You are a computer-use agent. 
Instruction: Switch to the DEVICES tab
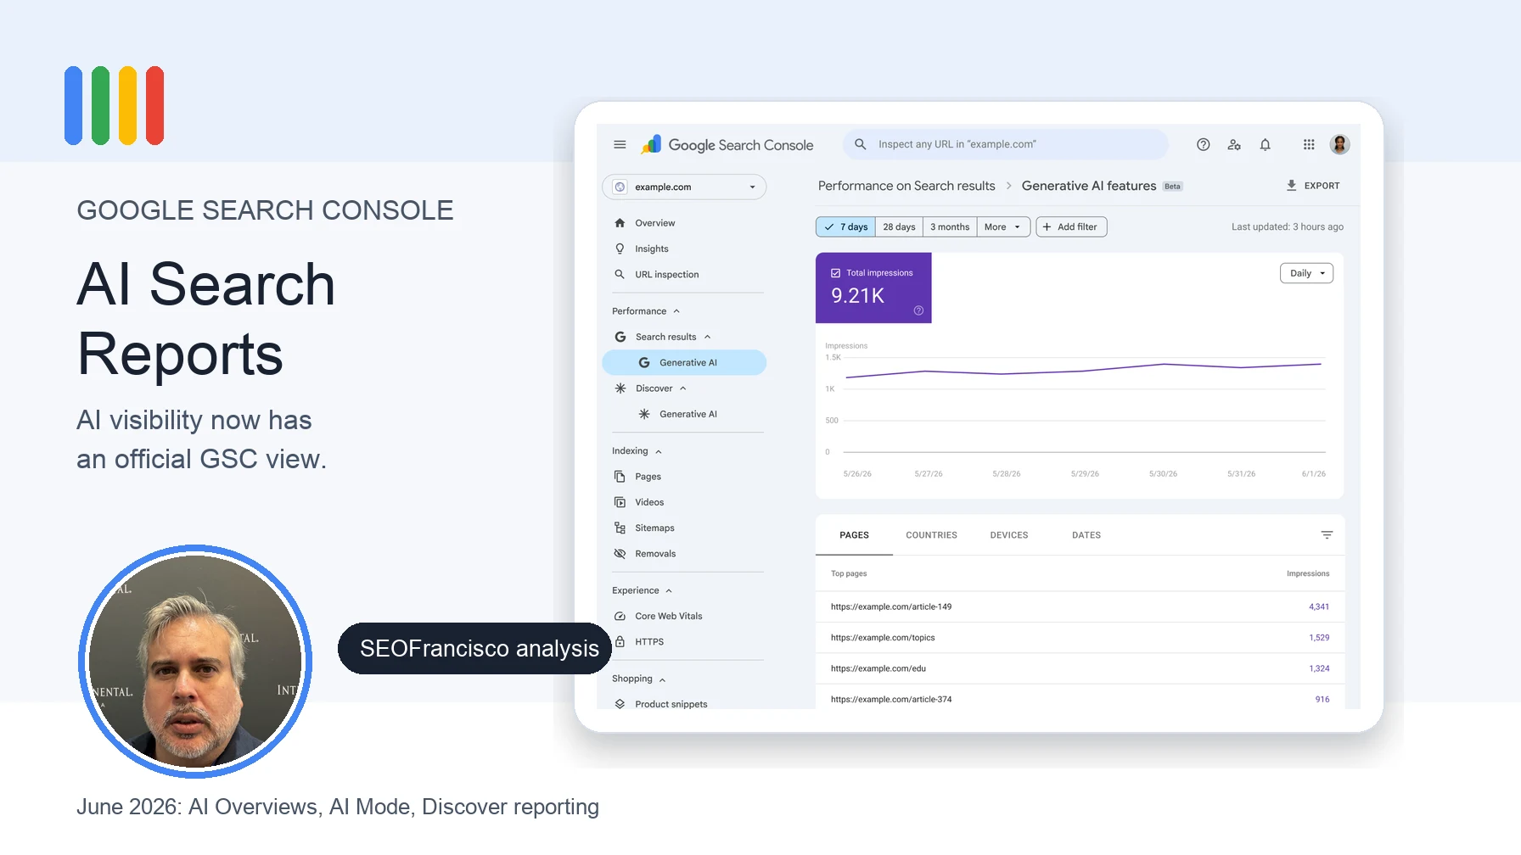pos(1009,535)
